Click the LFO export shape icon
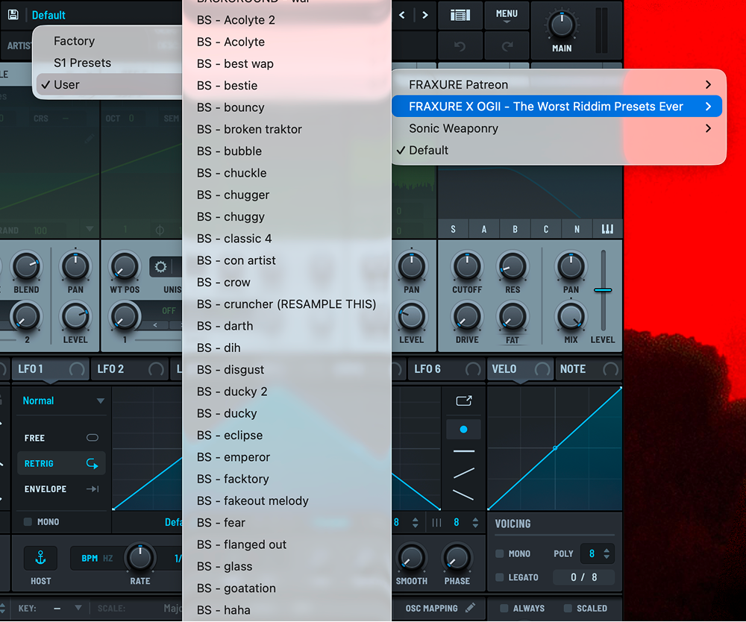Image resolution: width=746 pixels, height=622 pixels. coord(464,401)
